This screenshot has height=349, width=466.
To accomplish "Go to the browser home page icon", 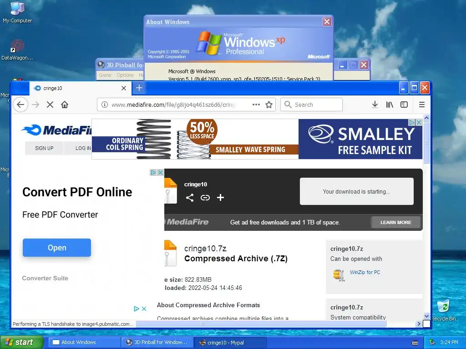I will [x=65, y=105].
